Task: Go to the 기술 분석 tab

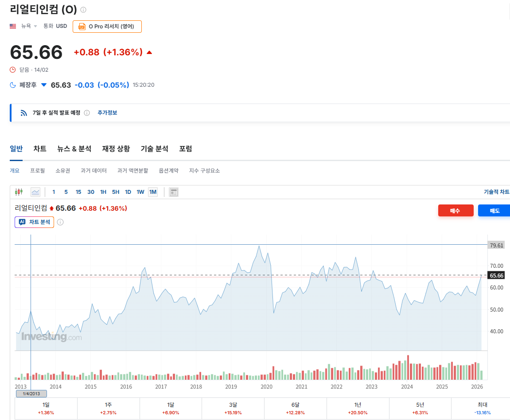Action: coord(155,149)
